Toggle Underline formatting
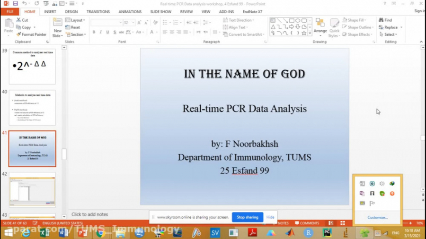The image size is (426, 239). (x=107, y=32)
